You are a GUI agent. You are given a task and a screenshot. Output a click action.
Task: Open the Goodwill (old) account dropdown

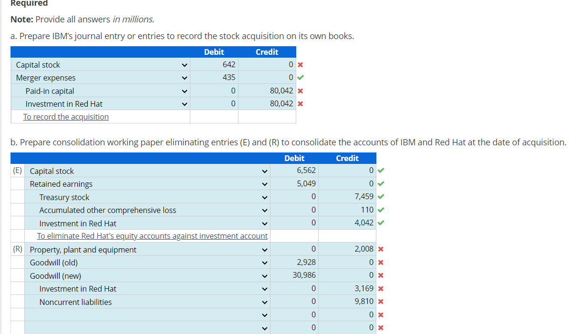pyautogui.click(x=147, y=263)
